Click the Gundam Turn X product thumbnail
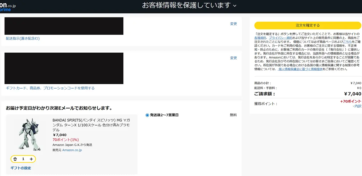The image size is (362, 176). pyautogui.click(x=29, y=134)
